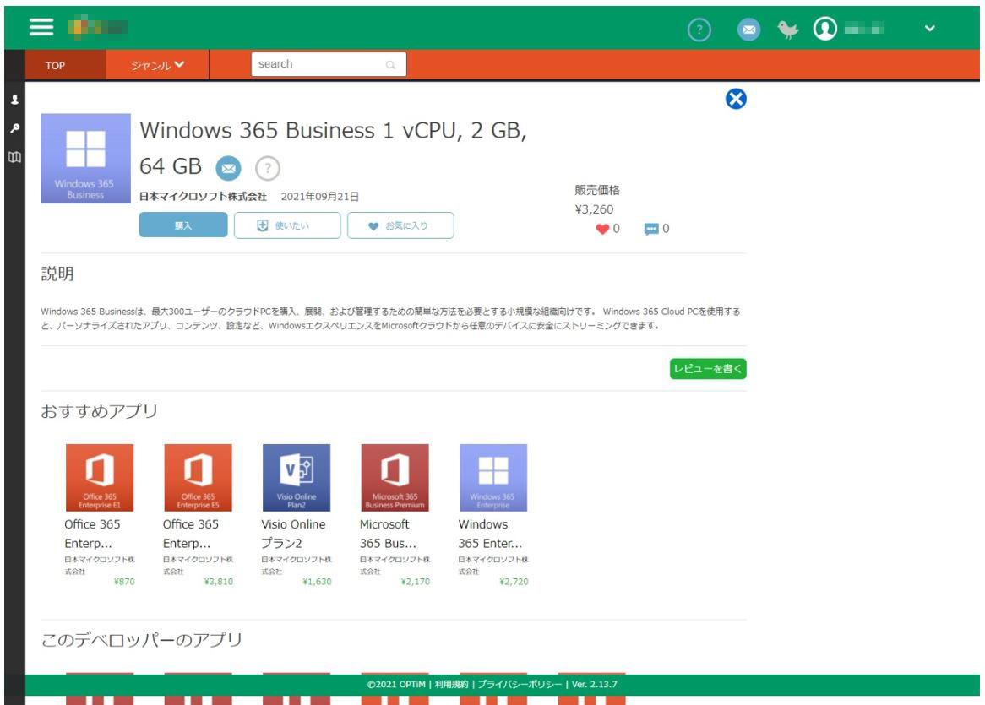Click the 購入 purchase button
This screenshot has height=705, width=985.
[183, 225]
